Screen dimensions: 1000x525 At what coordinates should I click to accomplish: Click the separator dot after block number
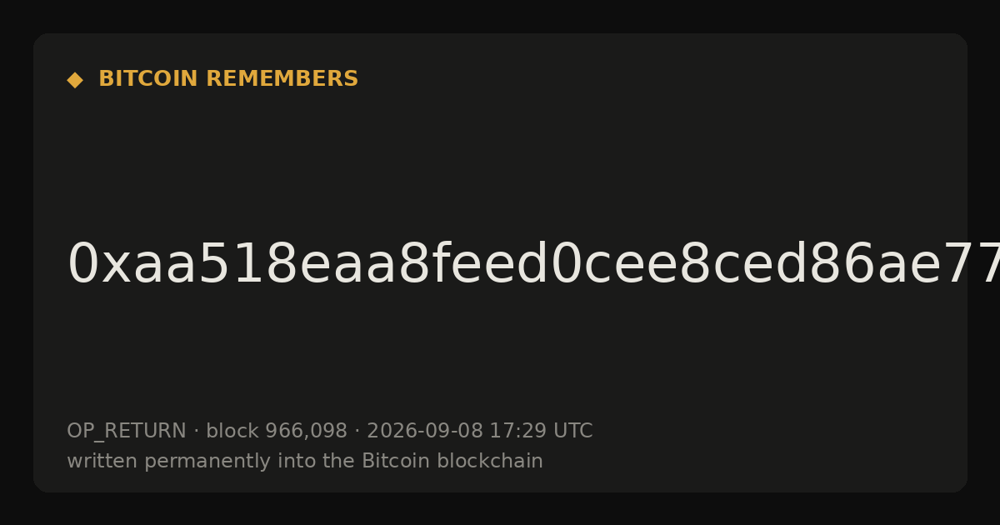(x=357, y=432)
